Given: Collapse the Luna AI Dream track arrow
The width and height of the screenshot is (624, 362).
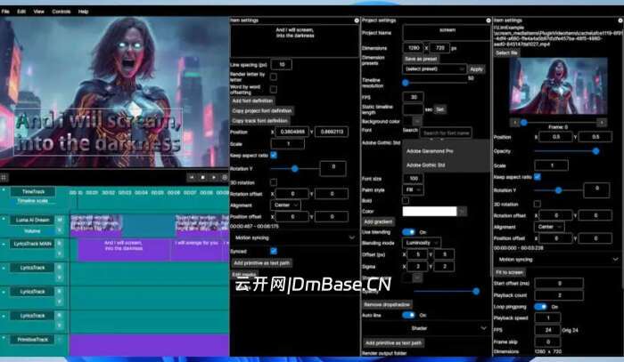Looking at the screenshot, I should pos(4,219).
